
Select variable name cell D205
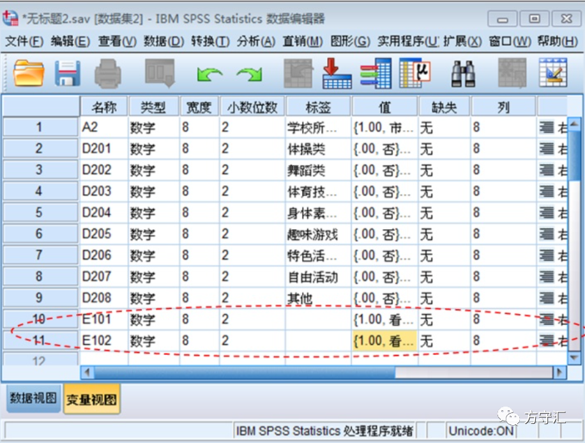coord(104,234)
